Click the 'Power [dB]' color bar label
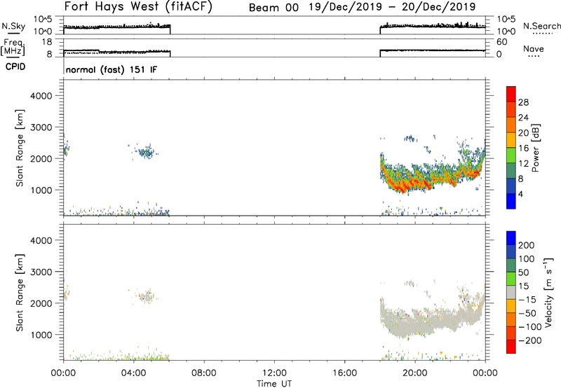 536,148
